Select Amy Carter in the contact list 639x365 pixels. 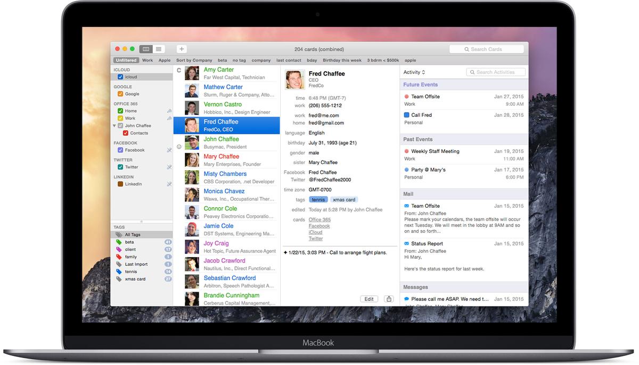click(x=226, y=73)
